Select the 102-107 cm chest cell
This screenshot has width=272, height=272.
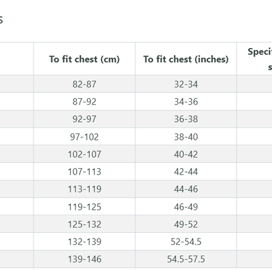(x=84, y=154)
